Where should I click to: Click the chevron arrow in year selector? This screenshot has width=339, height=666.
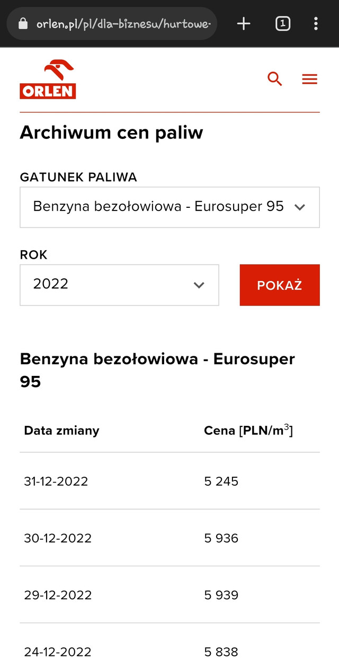click(199, 285)
